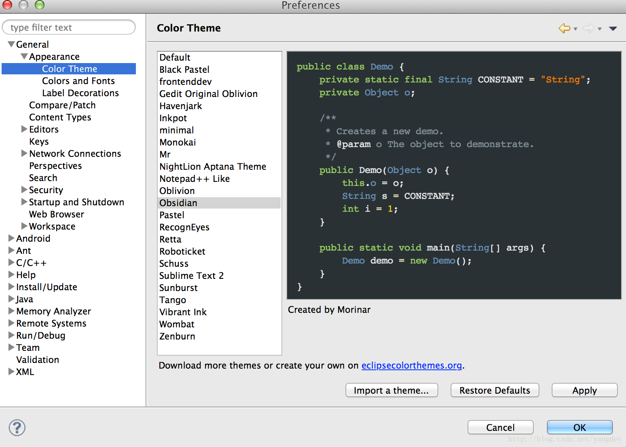Choose the Roboticket theme
Screen dimensions: 626x447
pos(219,251)
